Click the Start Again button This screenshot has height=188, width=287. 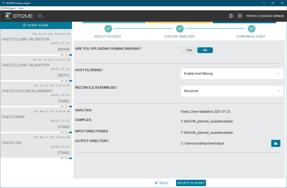[x=36, y=25]
